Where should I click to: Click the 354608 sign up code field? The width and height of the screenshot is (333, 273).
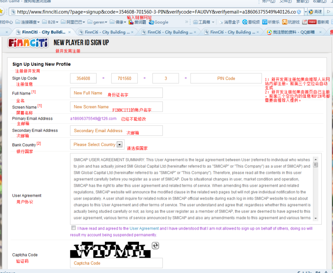pos(83,78)
